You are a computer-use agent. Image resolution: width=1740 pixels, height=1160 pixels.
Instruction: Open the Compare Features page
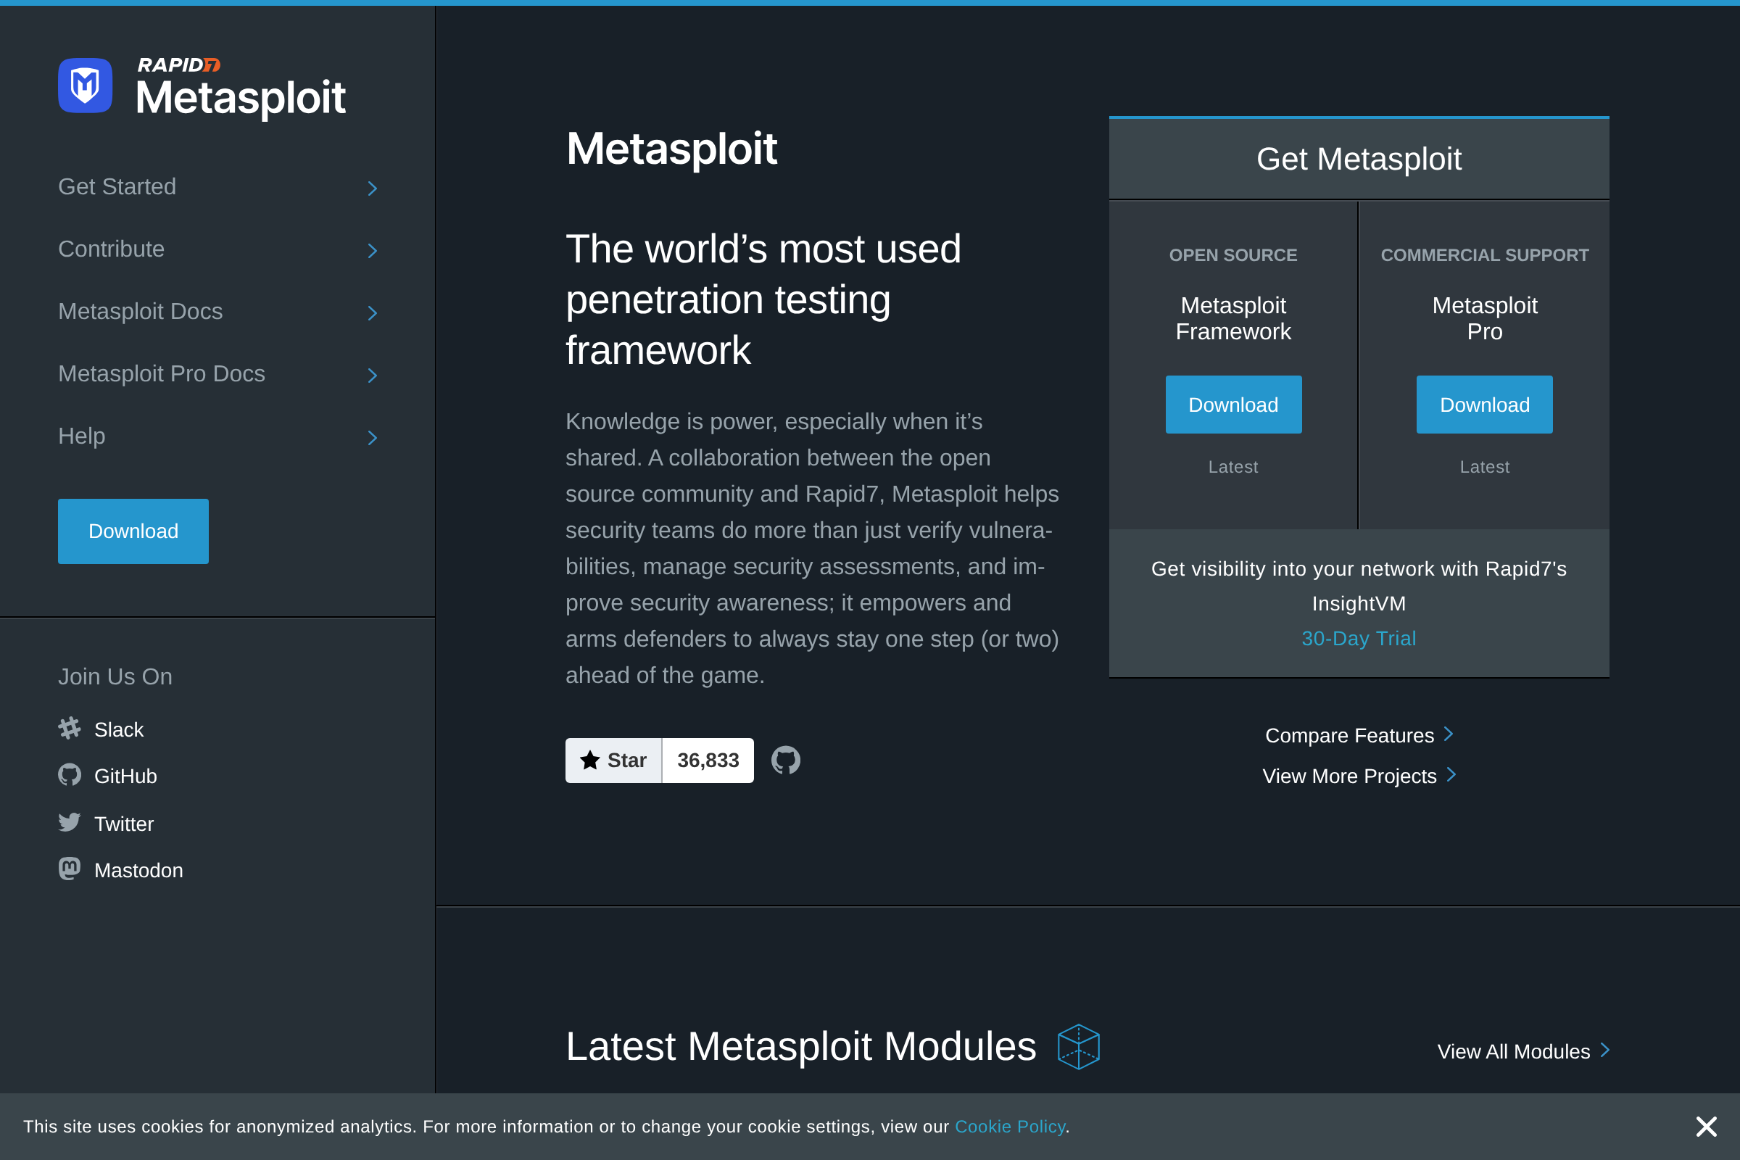1349,734
